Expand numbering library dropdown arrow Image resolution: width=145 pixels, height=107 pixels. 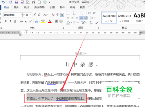pyautogui.click(x=78, y=13)
